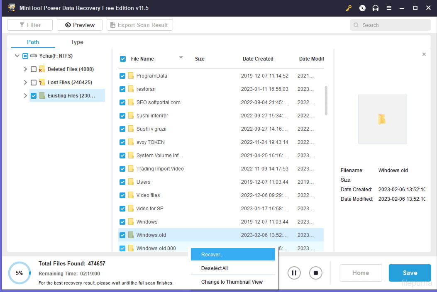Choose Recover... from context menu

tap(233, 254)
